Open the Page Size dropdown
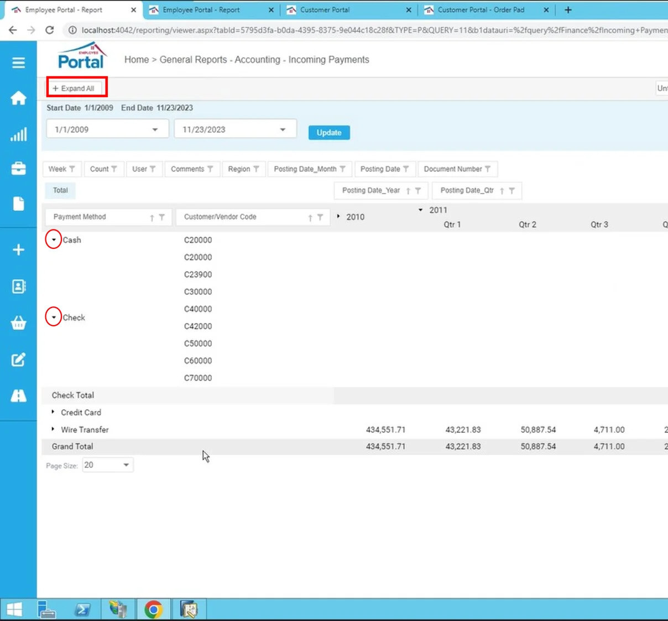The height and width of the screenshot is (621, 668). pyautogui.click(x=126, y=465)
